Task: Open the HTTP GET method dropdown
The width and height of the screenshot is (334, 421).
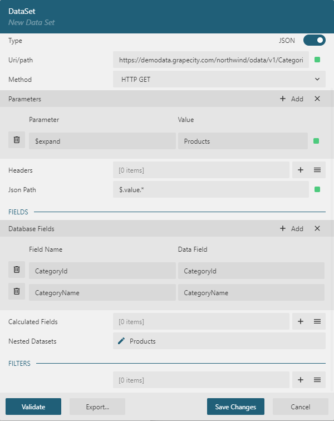Action: [219, 79]
